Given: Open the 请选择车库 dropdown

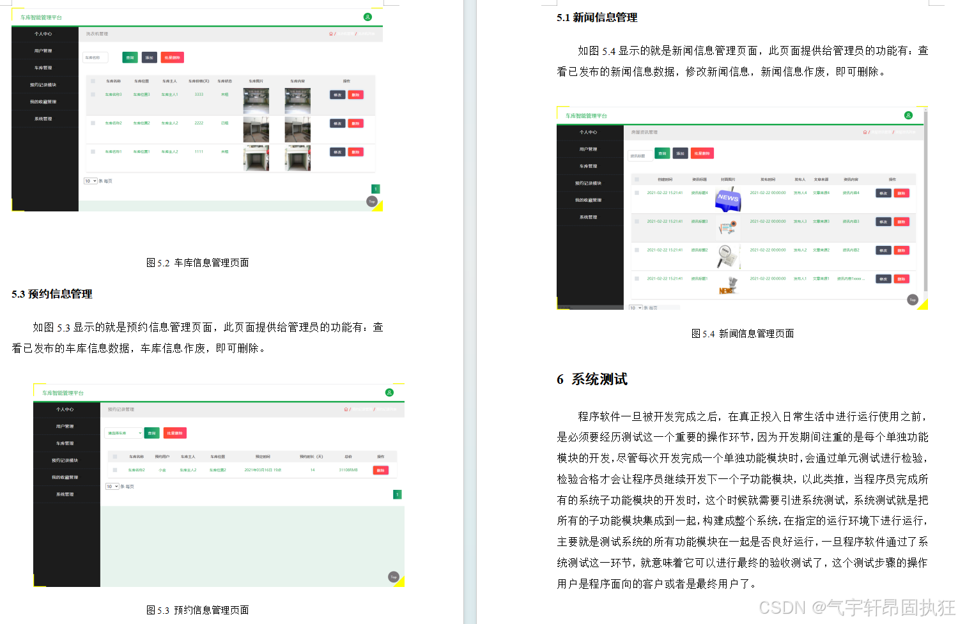Looking at the screenshot, I should click(123, 433).
